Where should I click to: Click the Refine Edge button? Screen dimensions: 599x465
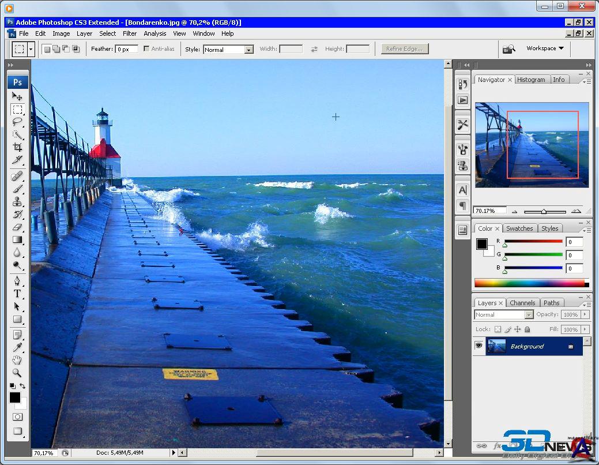[x=404, y=49]
